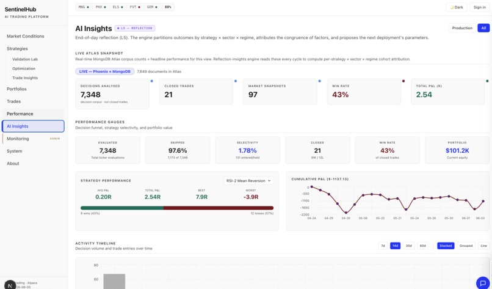
Task: Click the GEM status indicator
Action: point(152,7)
